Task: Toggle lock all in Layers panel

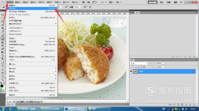Action: (x=144, y=67)
